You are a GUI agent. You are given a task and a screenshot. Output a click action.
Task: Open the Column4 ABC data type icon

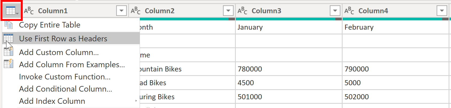click(x=349, y=11)
